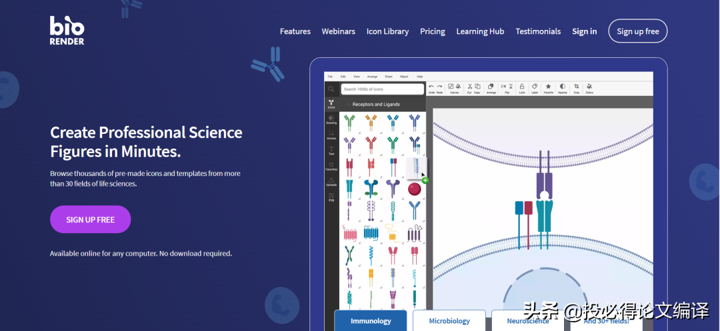The image size is (720, 331).
Task: Click the purple SIGN UP FREE button
Action: 91,219
